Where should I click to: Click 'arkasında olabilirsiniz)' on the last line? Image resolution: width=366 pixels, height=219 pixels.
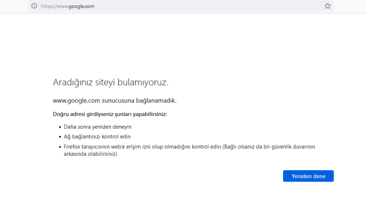click(90, 154)
